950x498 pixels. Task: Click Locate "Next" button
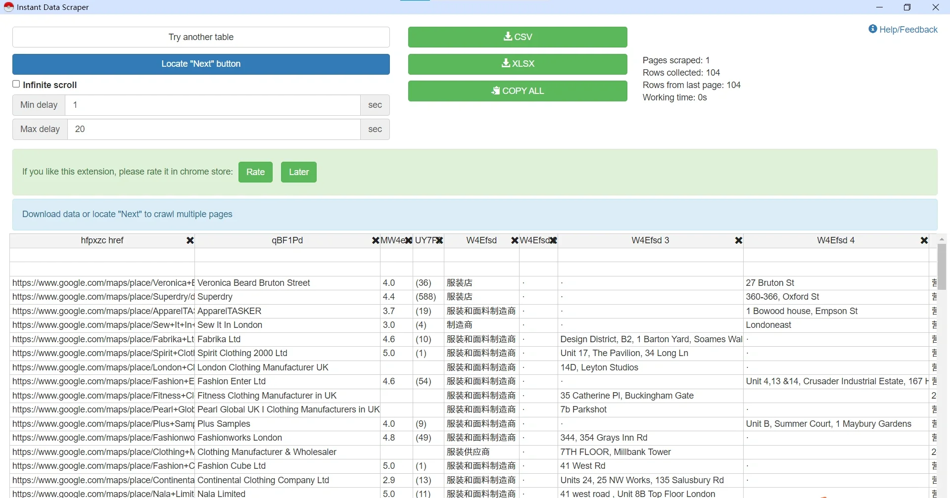click(x=201, y=64)
